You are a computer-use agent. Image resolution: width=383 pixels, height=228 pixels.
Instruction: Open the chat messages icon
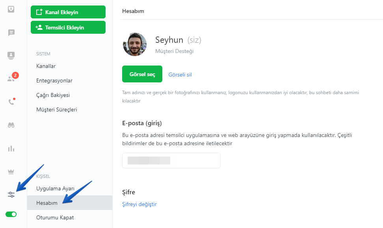11,32
